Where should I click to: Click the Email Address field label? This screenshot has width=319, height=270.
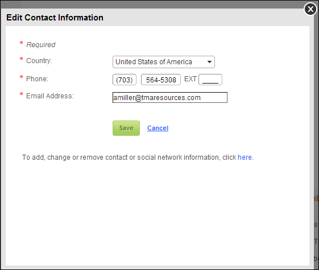point(50,95)
